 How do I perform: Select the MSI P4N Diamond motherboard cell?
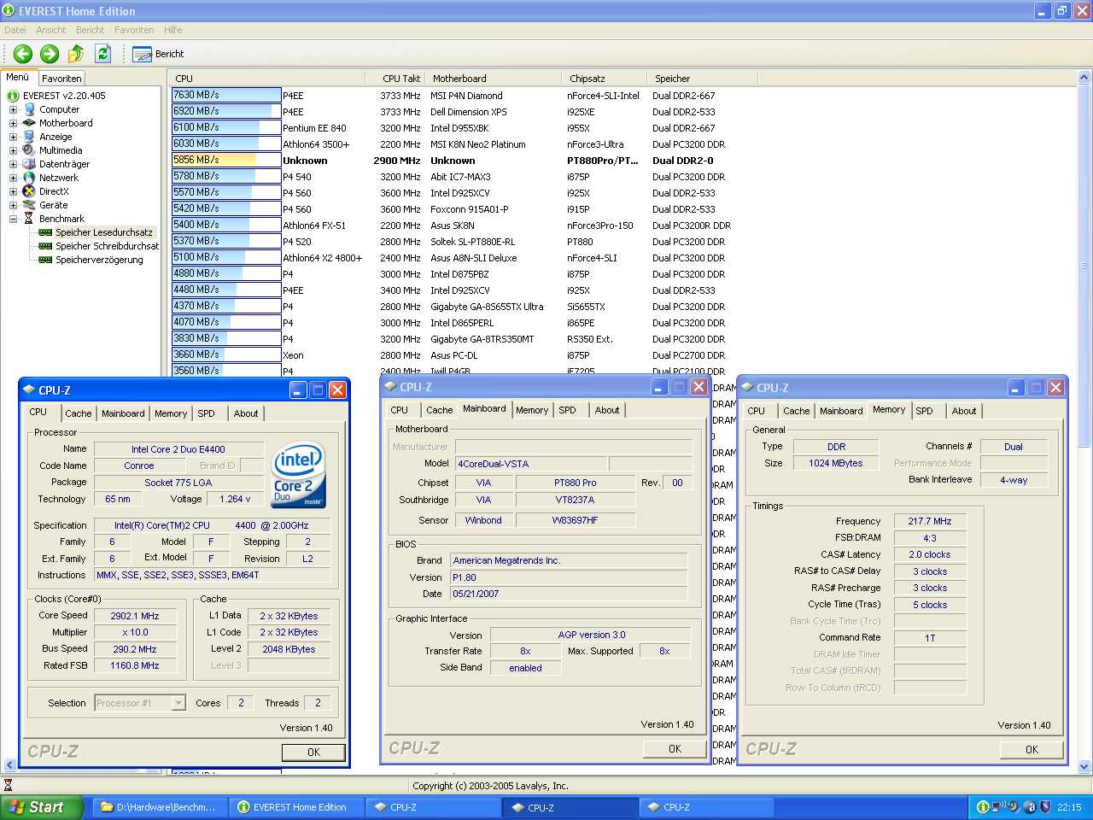466,96
